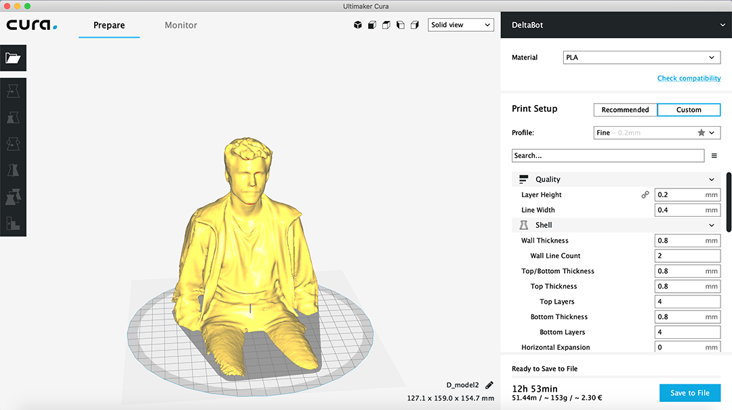Click the Save to File button

[690, 393]
